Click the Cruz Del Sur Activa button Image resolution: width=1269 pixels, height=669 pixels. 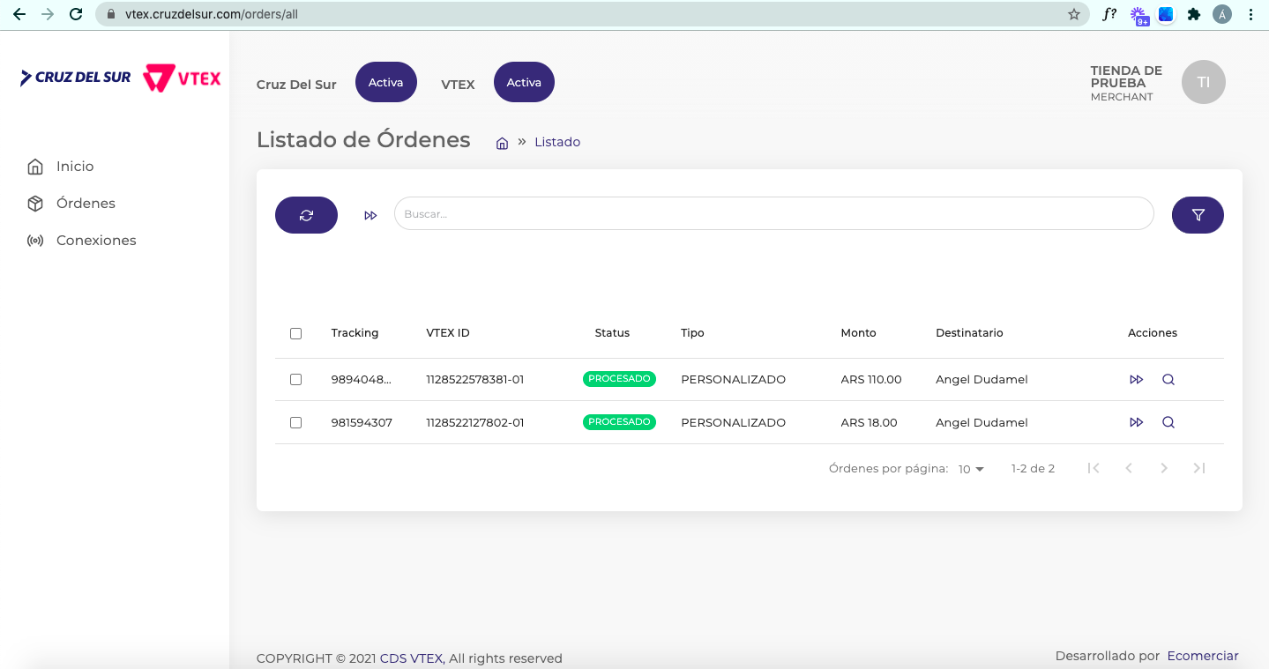(385, 83)
